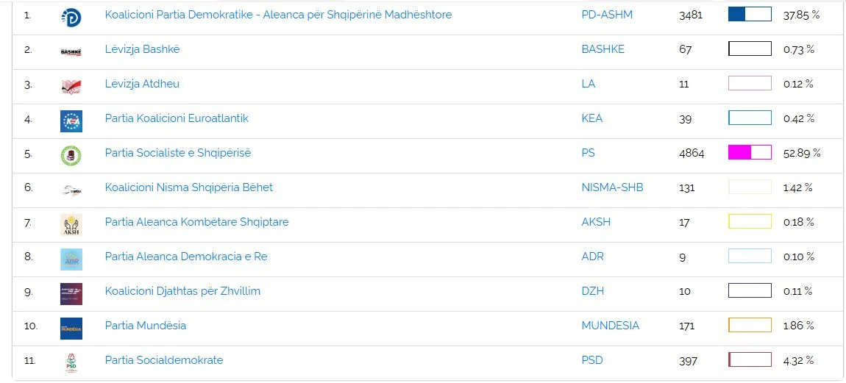
Task: Click the PS magenta vote percentage bar
Action: (750, 153)
